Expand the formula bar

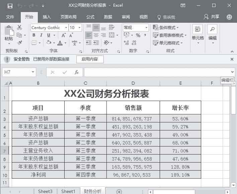232,72
